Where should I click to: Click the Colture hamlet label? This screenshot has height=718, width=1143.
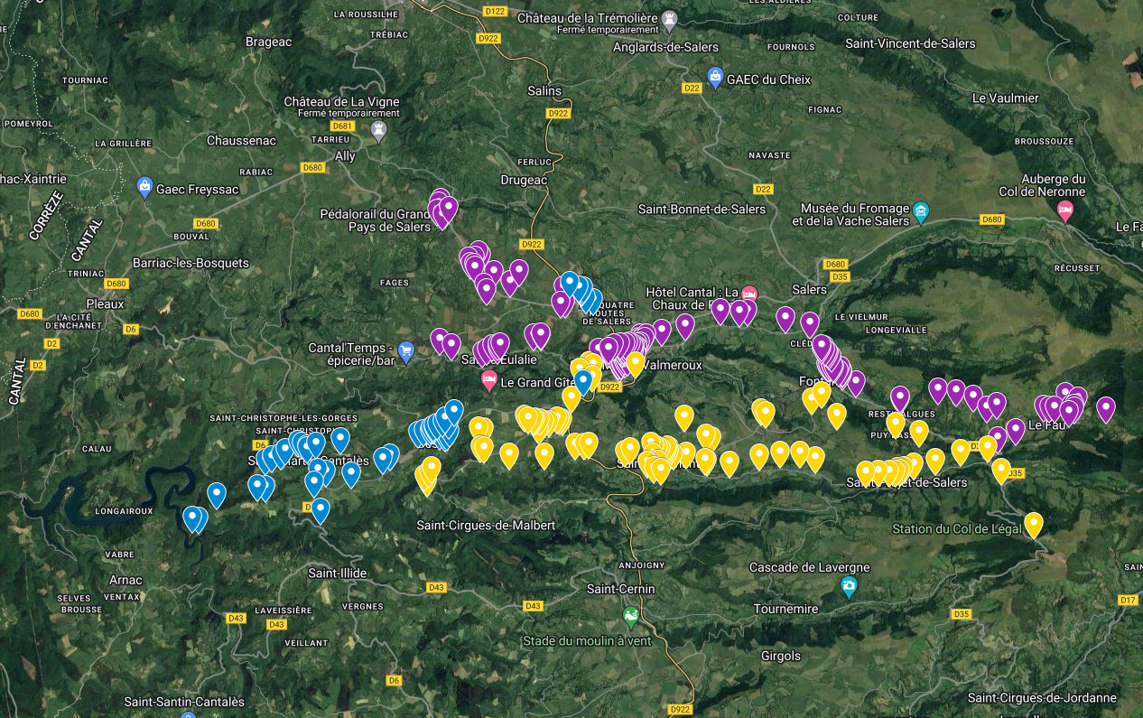pyautogui.click(x=858, y=17)
